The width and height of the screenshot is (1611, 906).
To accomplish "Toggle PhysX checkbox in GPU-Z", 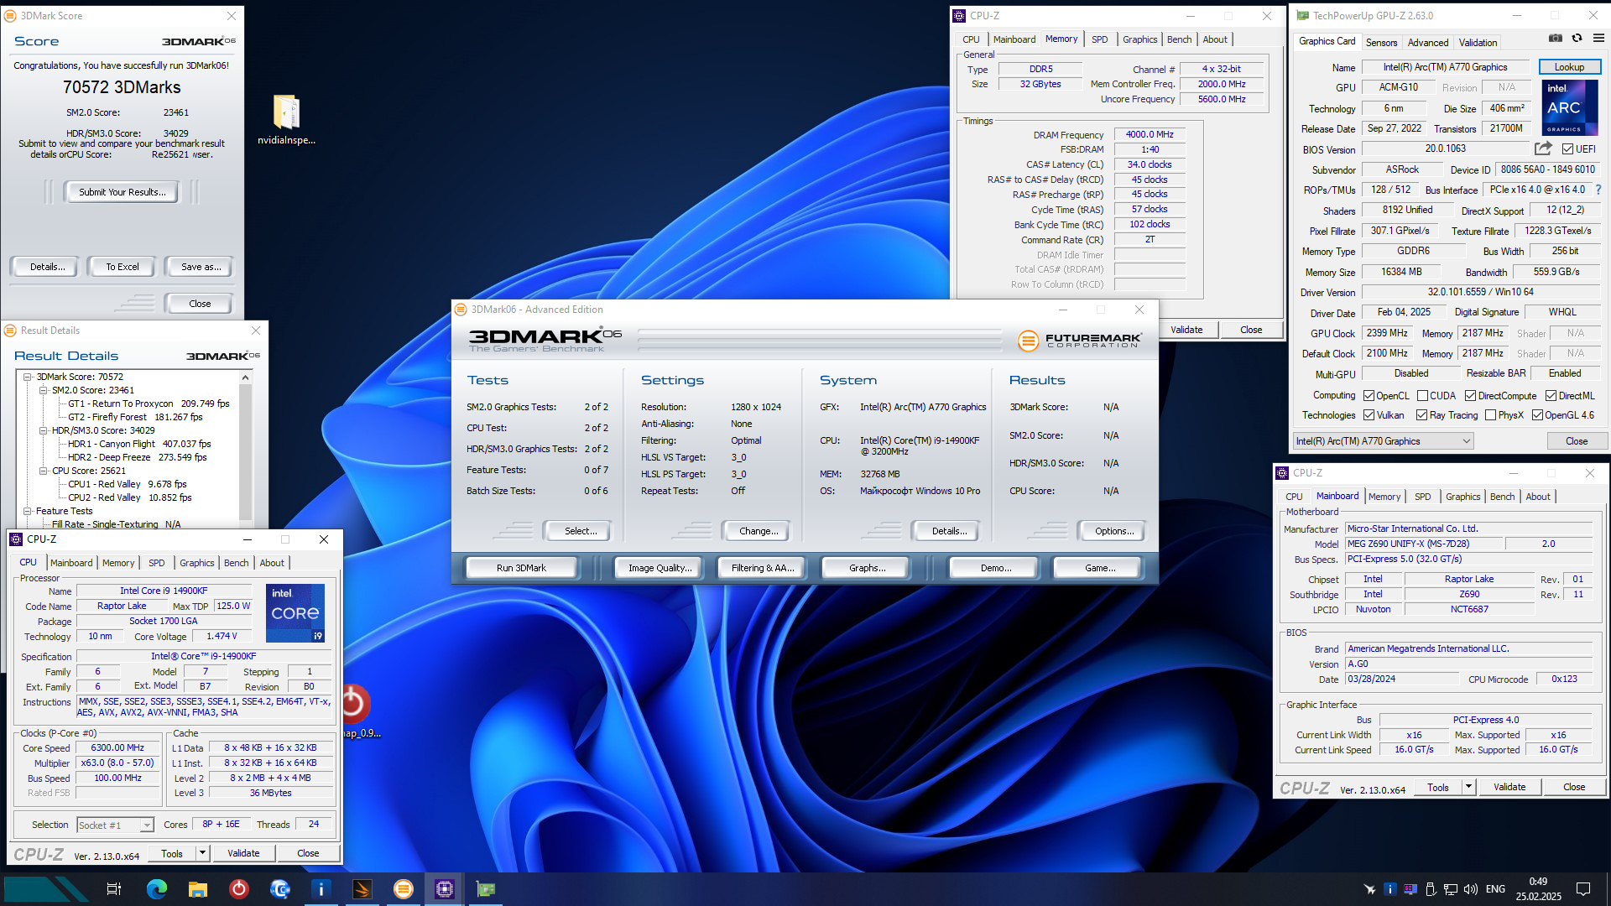I will point(1490,415).
